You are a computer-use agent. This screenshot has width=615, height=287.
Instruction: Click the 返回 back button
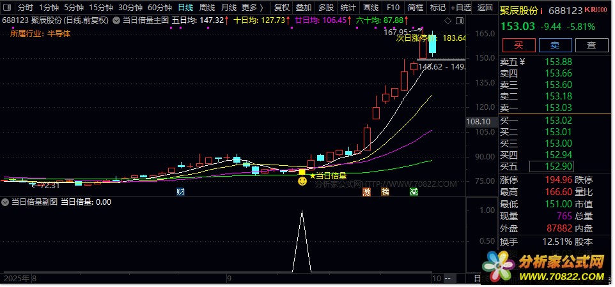pyautogui.click(x=485, y=7)
